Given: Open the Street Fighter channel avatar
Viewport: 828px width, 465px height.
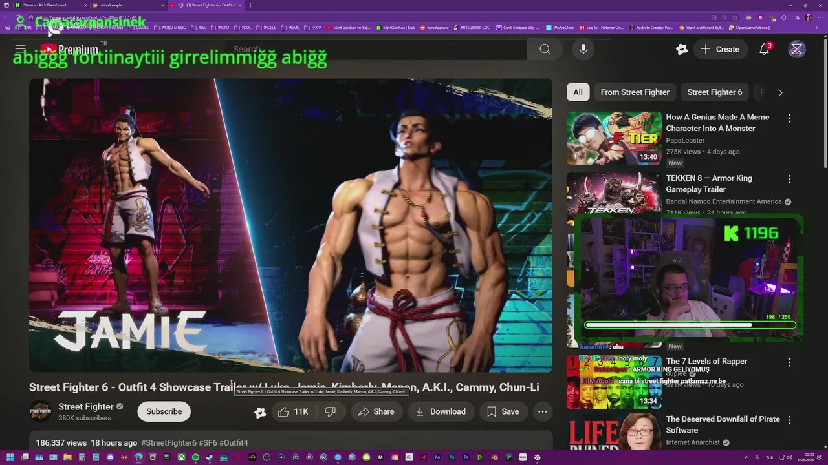Looking at the screenshot, I should pos(40,411).
